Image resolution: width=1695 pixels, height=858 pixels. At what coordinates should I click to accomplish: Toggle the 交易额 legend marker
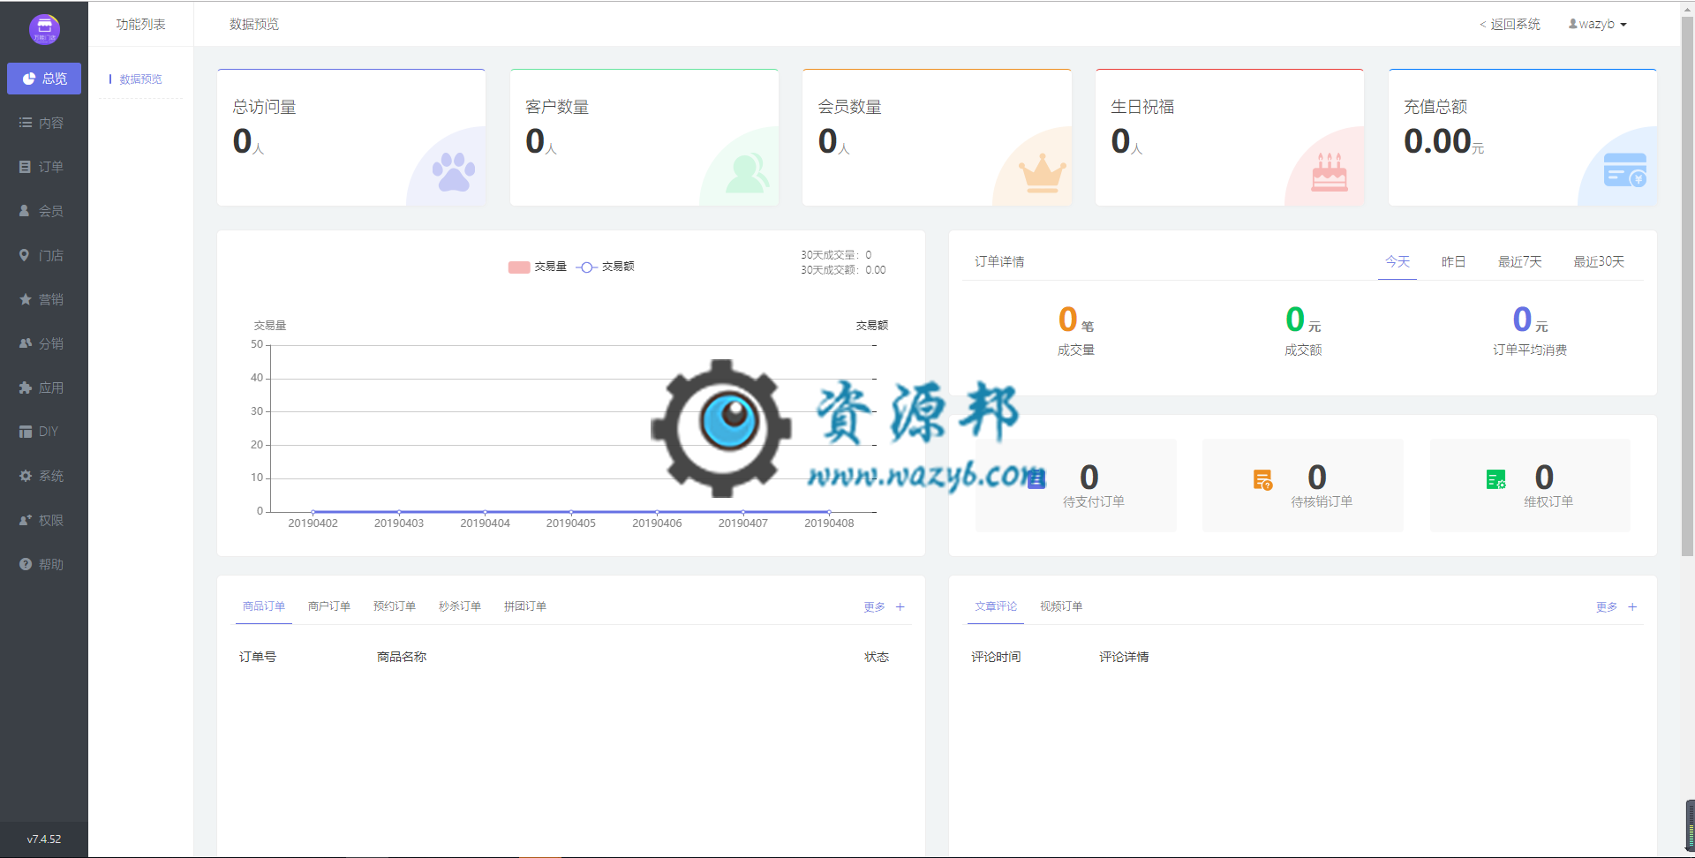tap(587, 267)
